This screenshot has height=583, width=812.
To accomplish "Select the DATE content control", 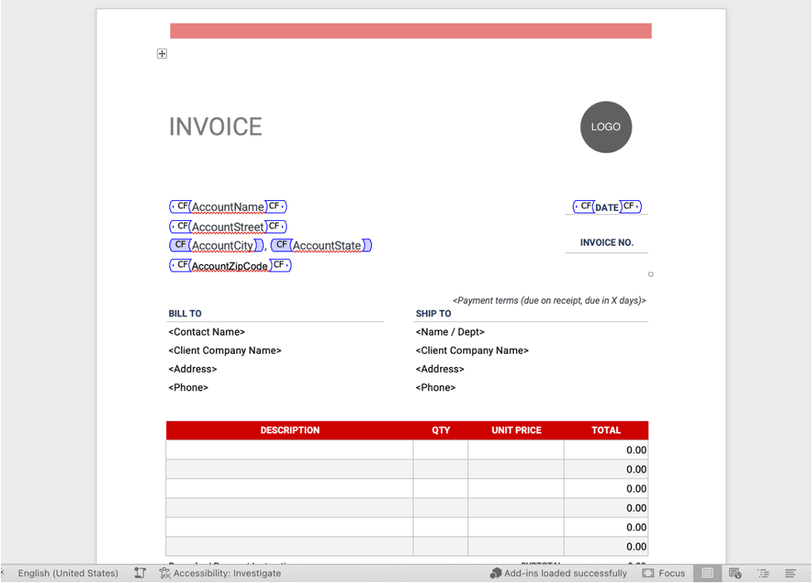I will click(x=607, y=206).
